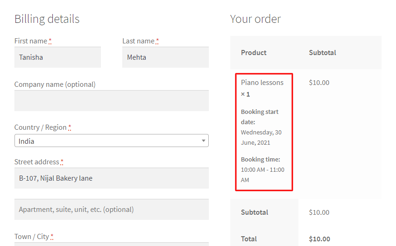The image size is (396, 246).
Task: Focus the empty Company name input
Action: point(112,100)
